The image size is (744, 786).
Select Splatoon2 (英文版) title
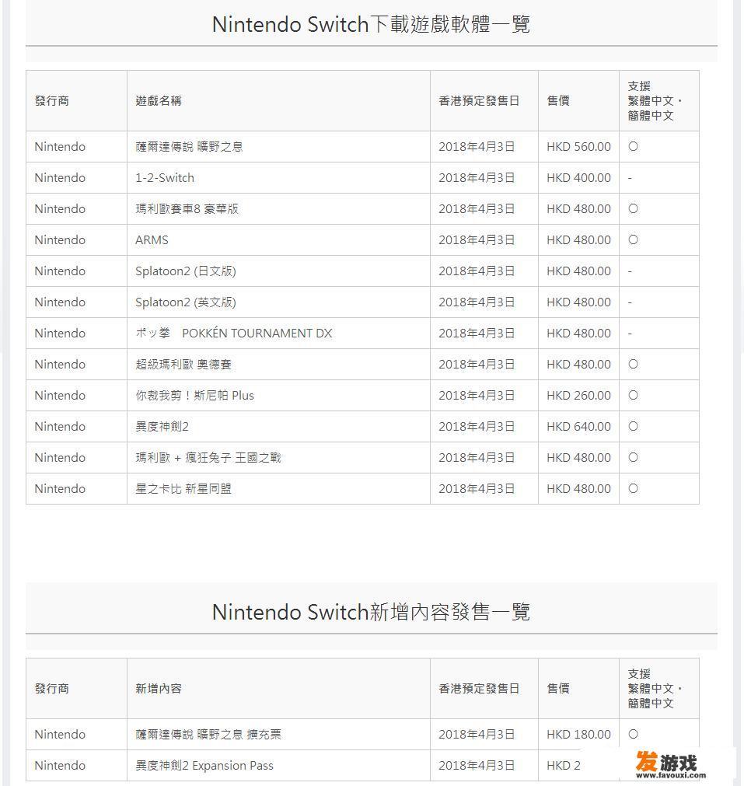(x=186, y=302)
